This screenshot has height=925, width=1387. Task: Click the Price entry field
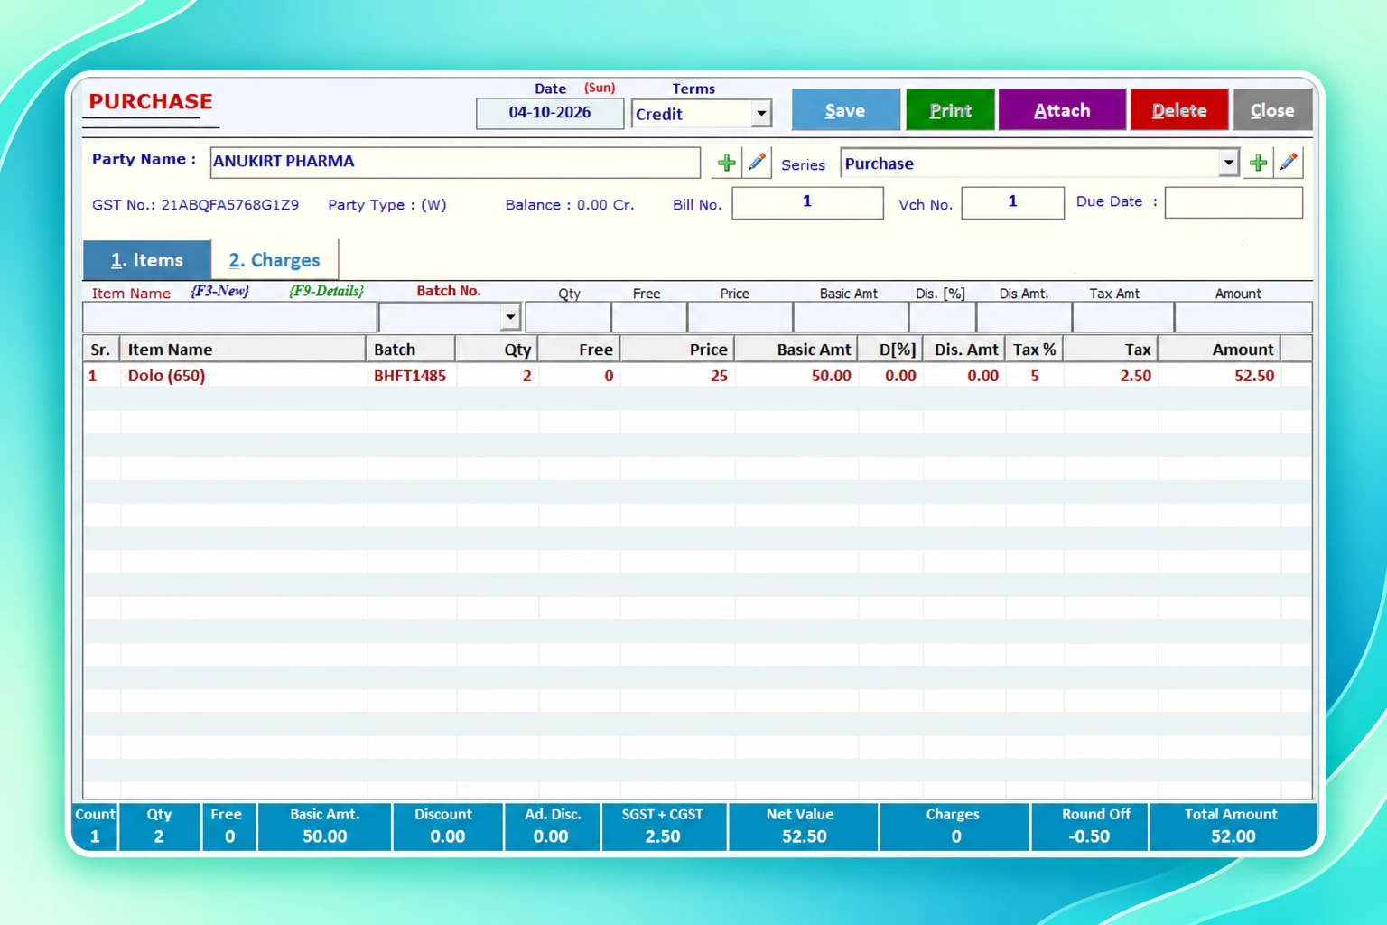740,317
